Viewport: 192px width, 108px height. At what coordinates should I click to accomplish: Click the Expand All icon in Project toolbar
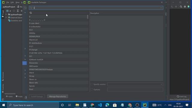point(18,11)
